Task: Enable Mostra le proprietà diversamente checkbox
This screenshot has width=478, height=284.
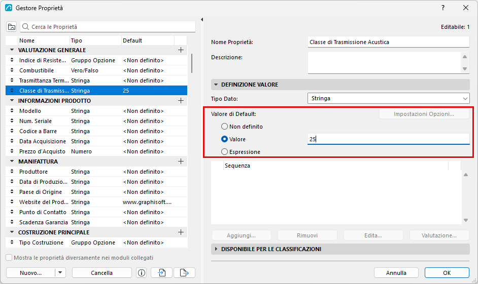Action: pyautogui.click(x=9, y=258)
